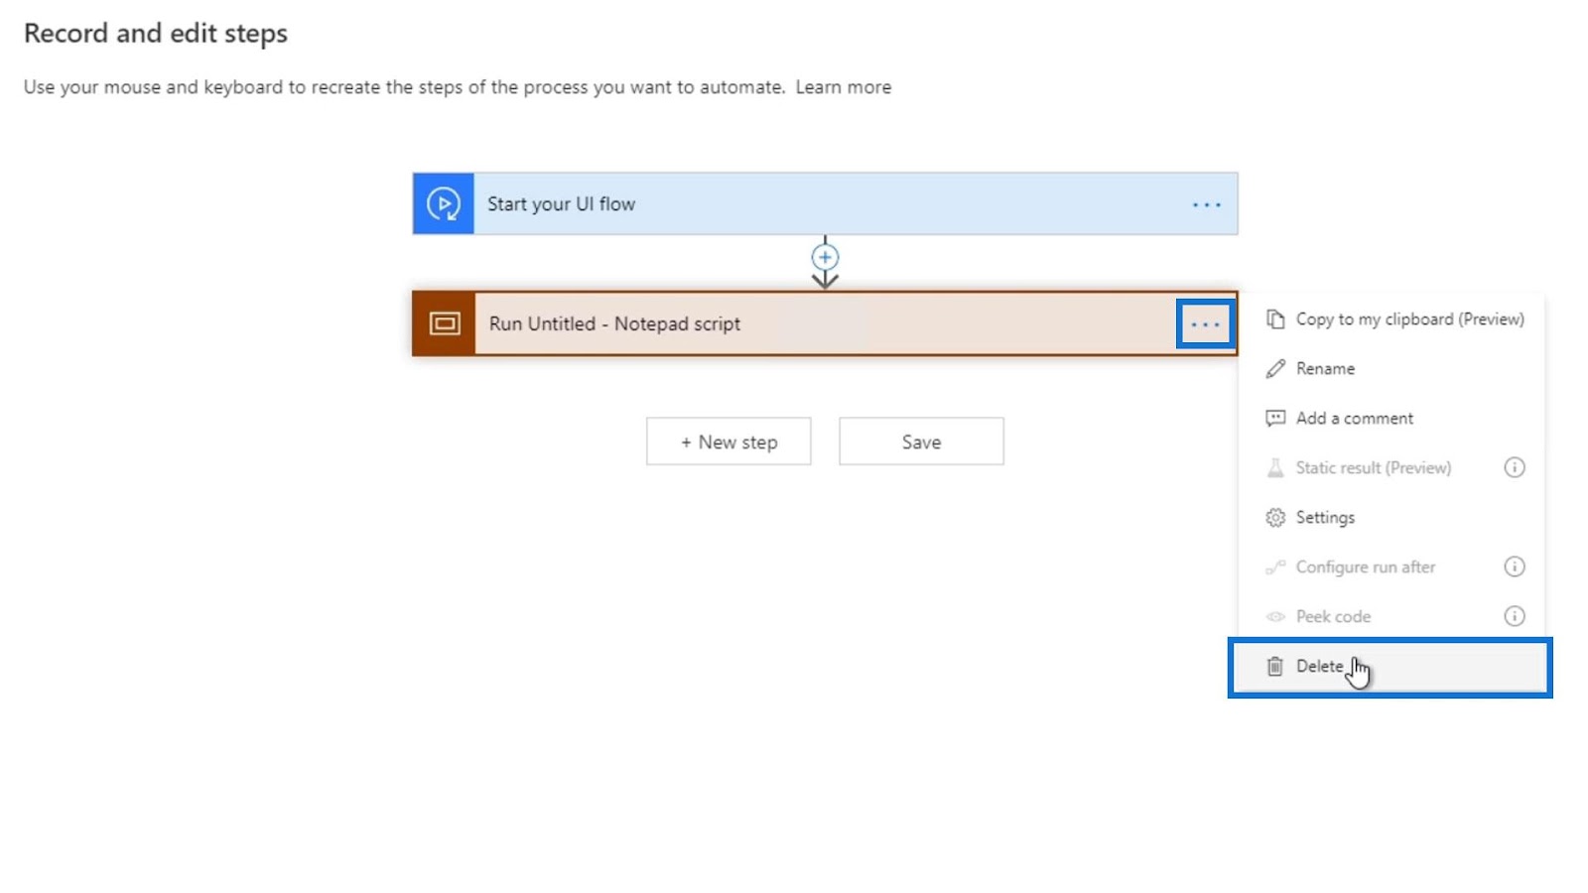This screenshot has height=893, width=1588.
Task: Toggle ellipsis menu on Run Untitled Notepad script
Action: 1205,324
